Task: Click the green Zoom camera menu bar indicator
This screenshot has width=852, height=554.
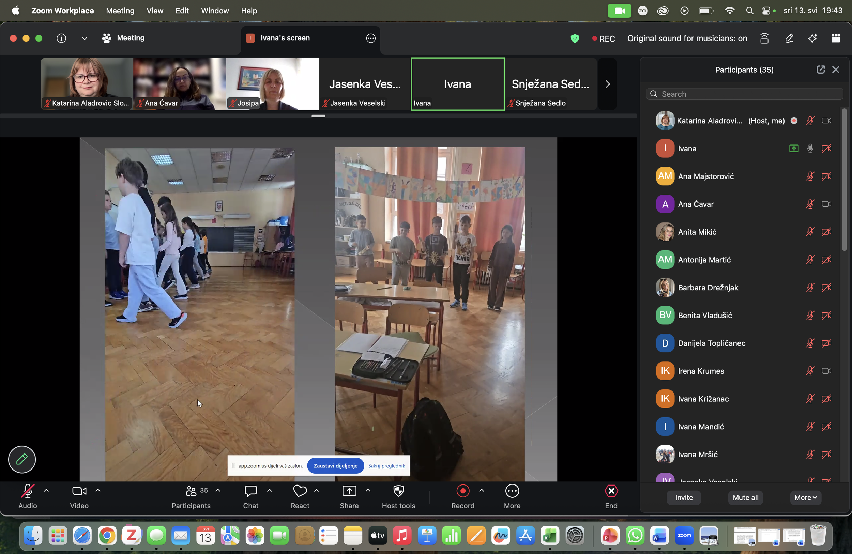Action: 619,11
